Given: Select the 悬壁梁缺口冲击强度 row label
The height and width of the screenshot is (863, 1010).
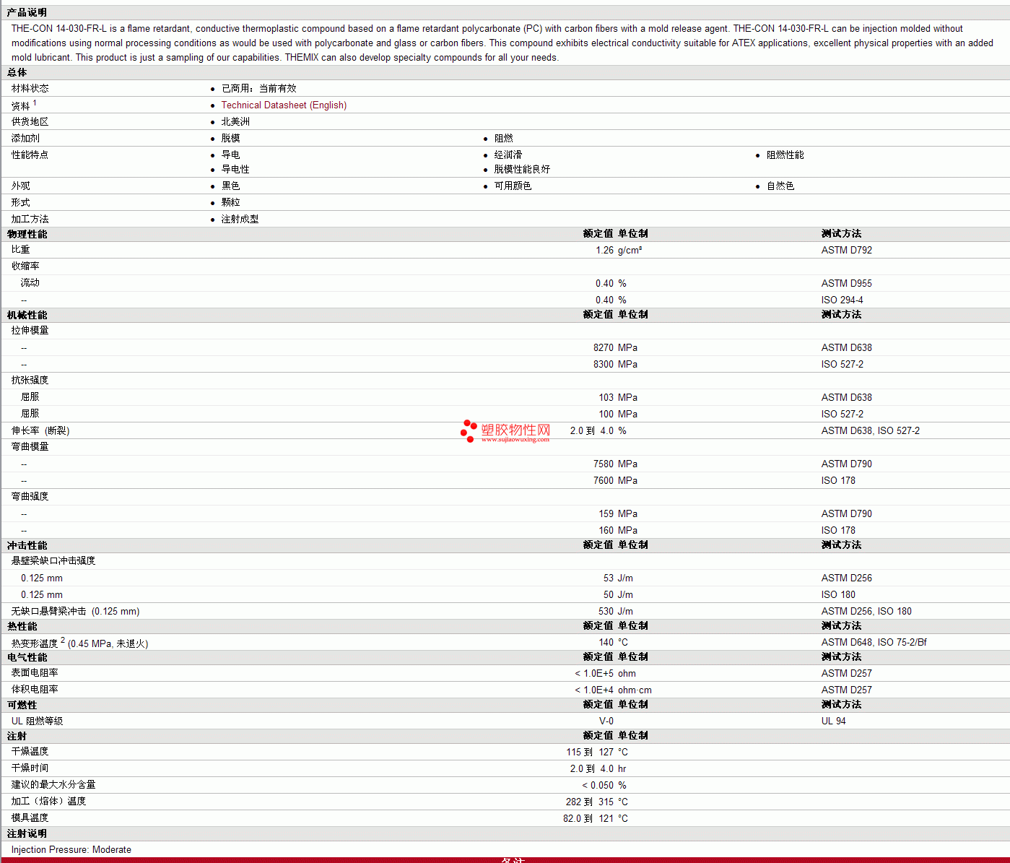Looking at the screenshot, I should point(53,561).
